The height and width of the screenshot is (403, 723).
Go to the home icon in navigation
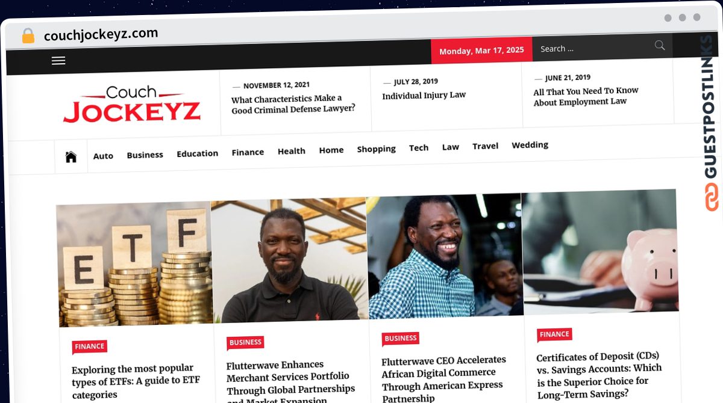pyautogui.click(x=71, y=157)
